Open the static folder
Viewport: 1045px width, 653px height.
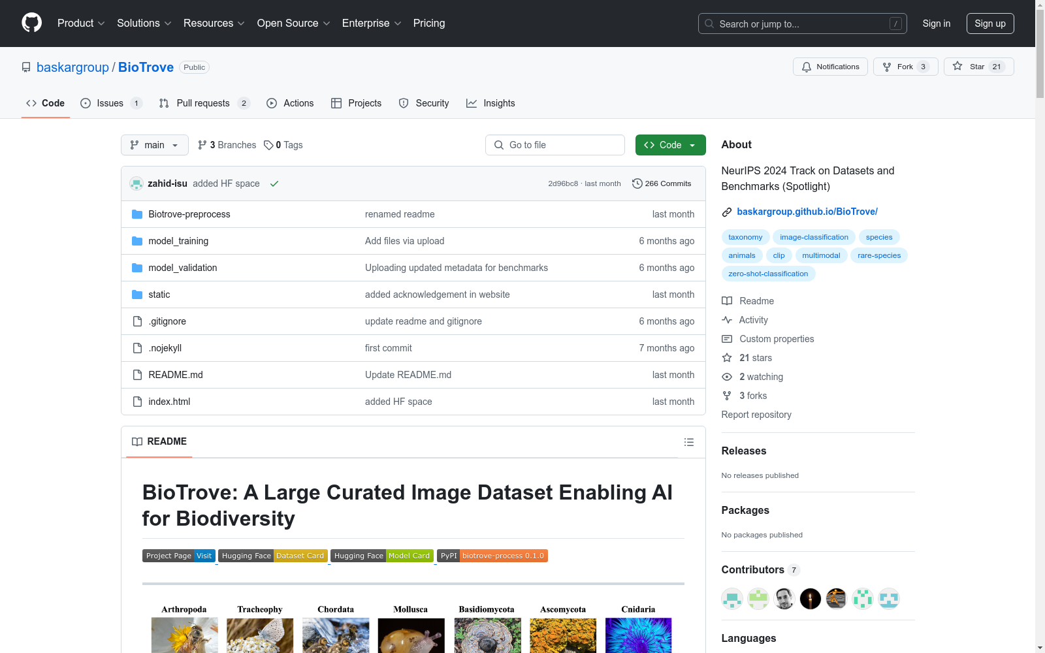[159, 295]
